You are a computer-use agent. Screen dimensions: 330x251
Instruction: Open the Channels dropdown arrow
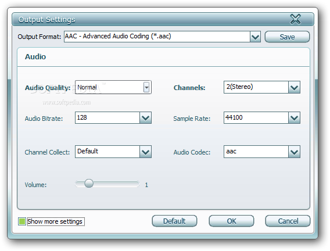pos(294,87)
